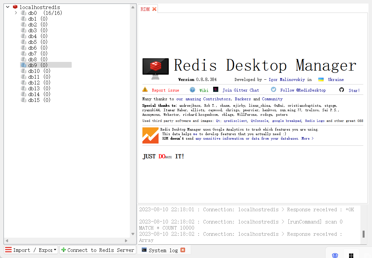This screenshot has height=258, width=372.
Task: Click the Report issue link
Action: pos(165,90)
